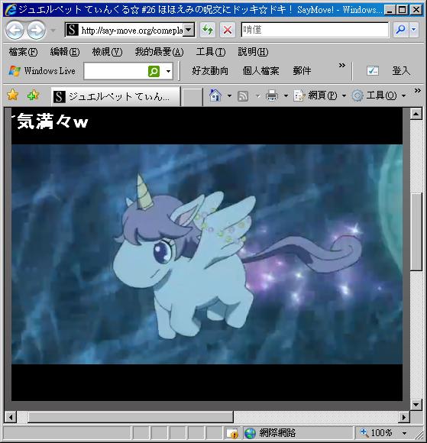This screenshot has width=427, height=443.
Task: Click the vertical scrollbar down arrow
Action: pos(416,404)
